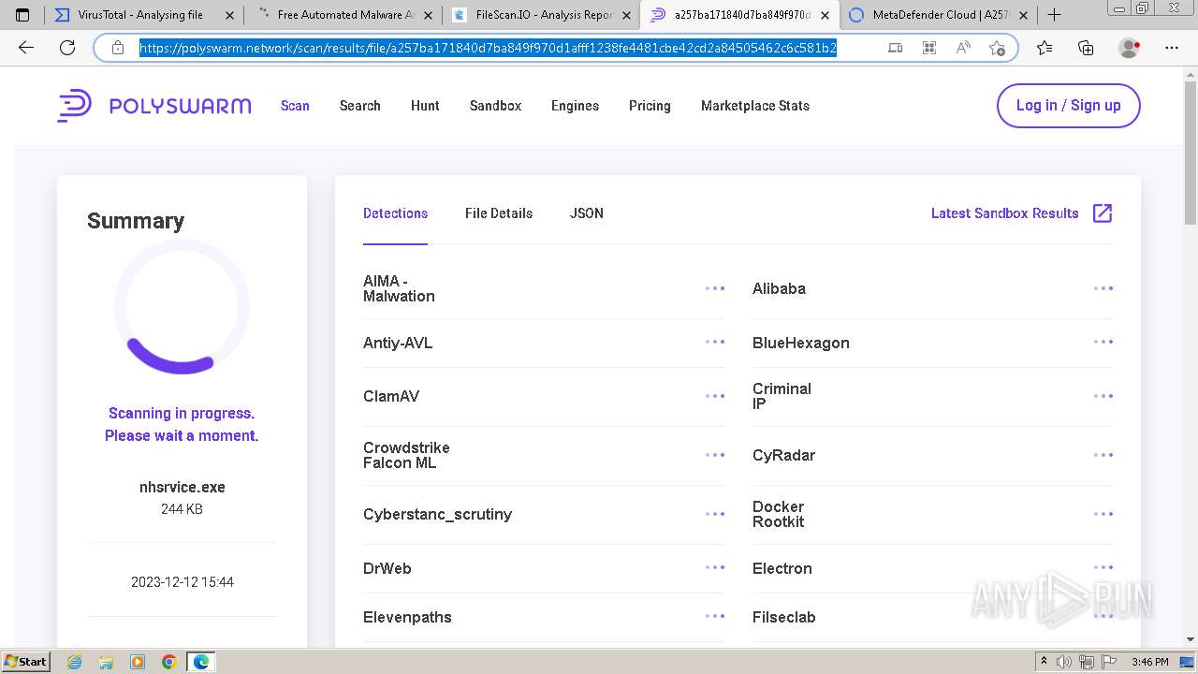Image resolution: width=1198 pixels, height=674 pixels.
Task: Open the Edge settings and more menu
Action: (1172, 48)
